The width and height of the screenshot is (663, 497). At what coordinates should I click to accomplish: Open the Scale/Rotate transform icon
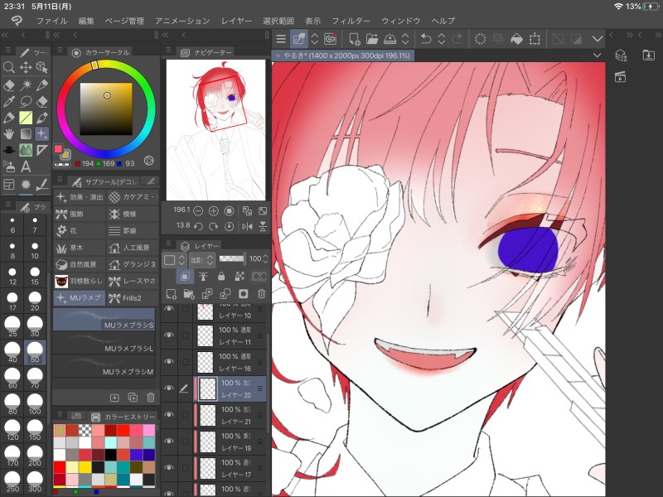coord(535,39)
